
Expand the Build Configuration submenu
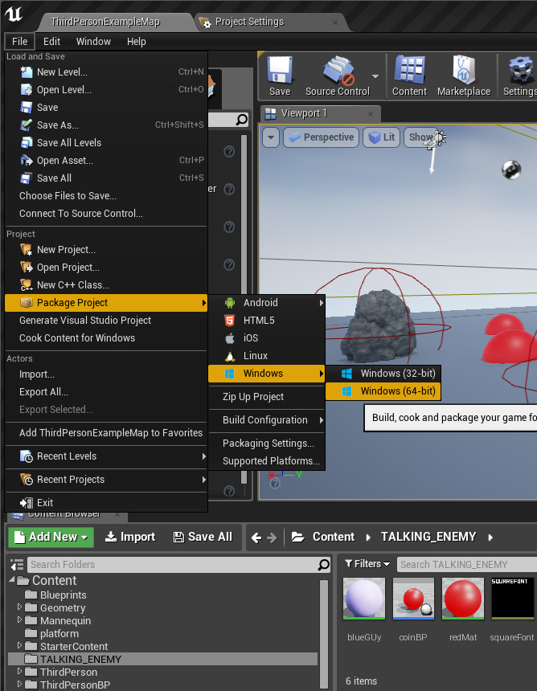tap(267, 420)
